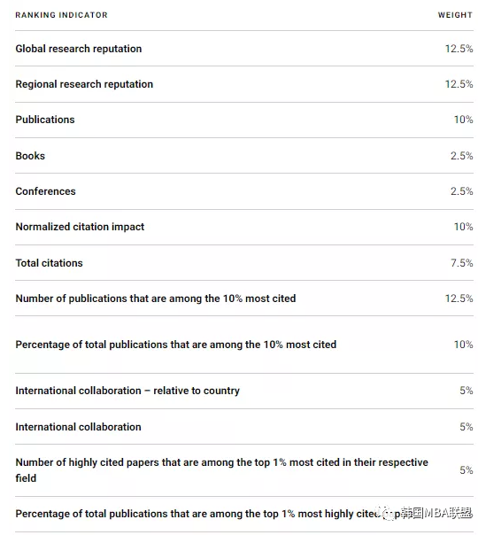Select Number of highly cited papers top 1% row
This screenshot has width=486, height=535.
point(244,470)
